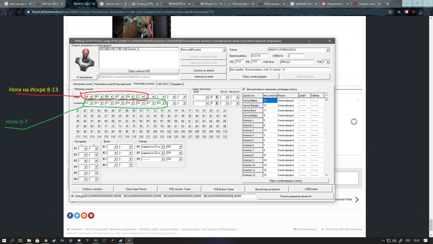This screenshot has width=433, height=244.
Task: Click the next topic arrow icon
Action: tap(357, 199)
